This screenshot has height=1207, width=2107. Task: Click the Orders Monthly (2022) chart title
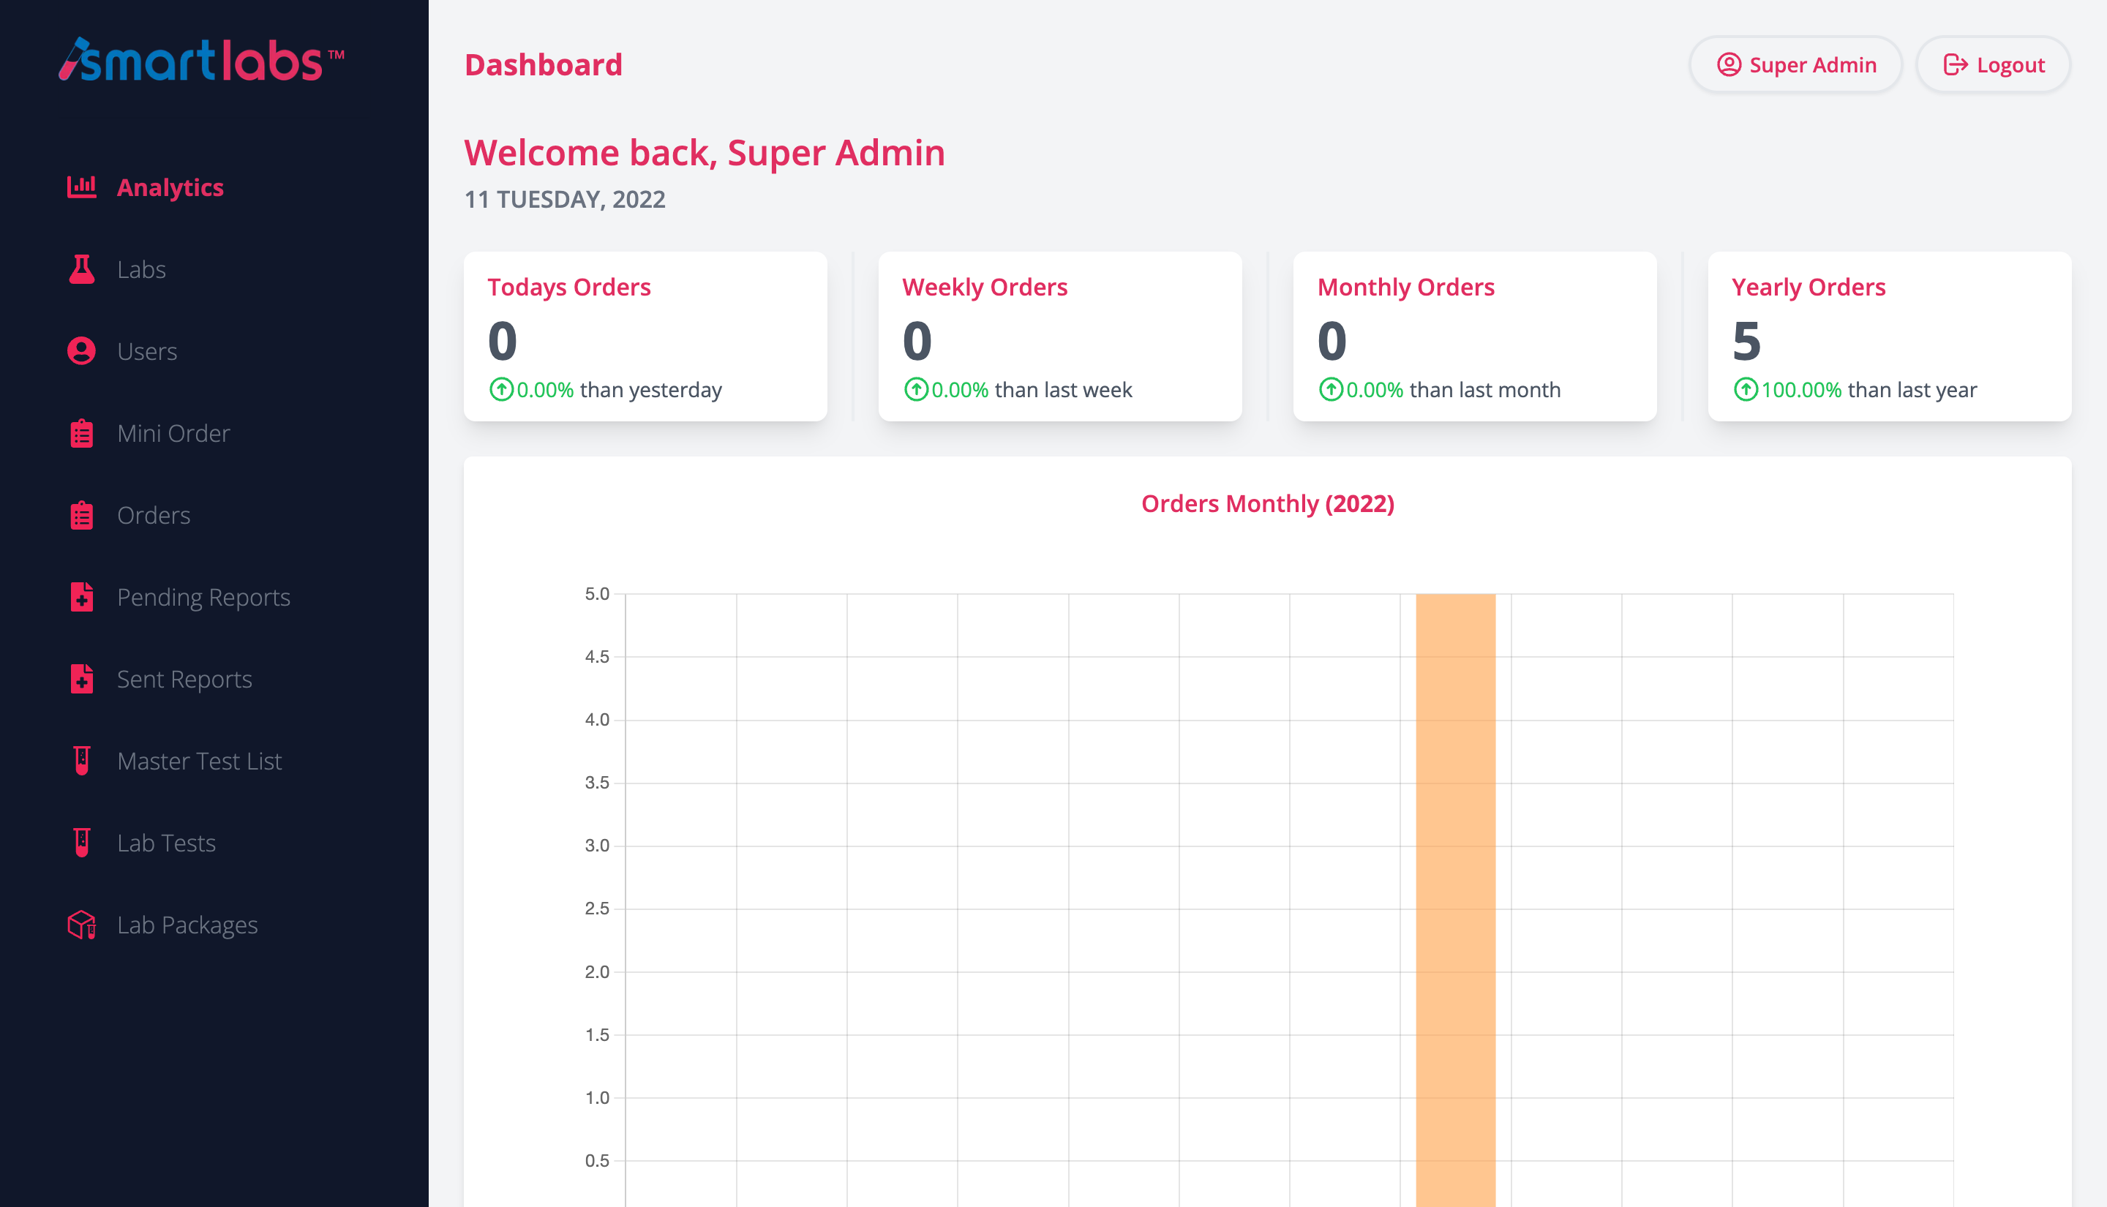click(x=1267, y=503)
